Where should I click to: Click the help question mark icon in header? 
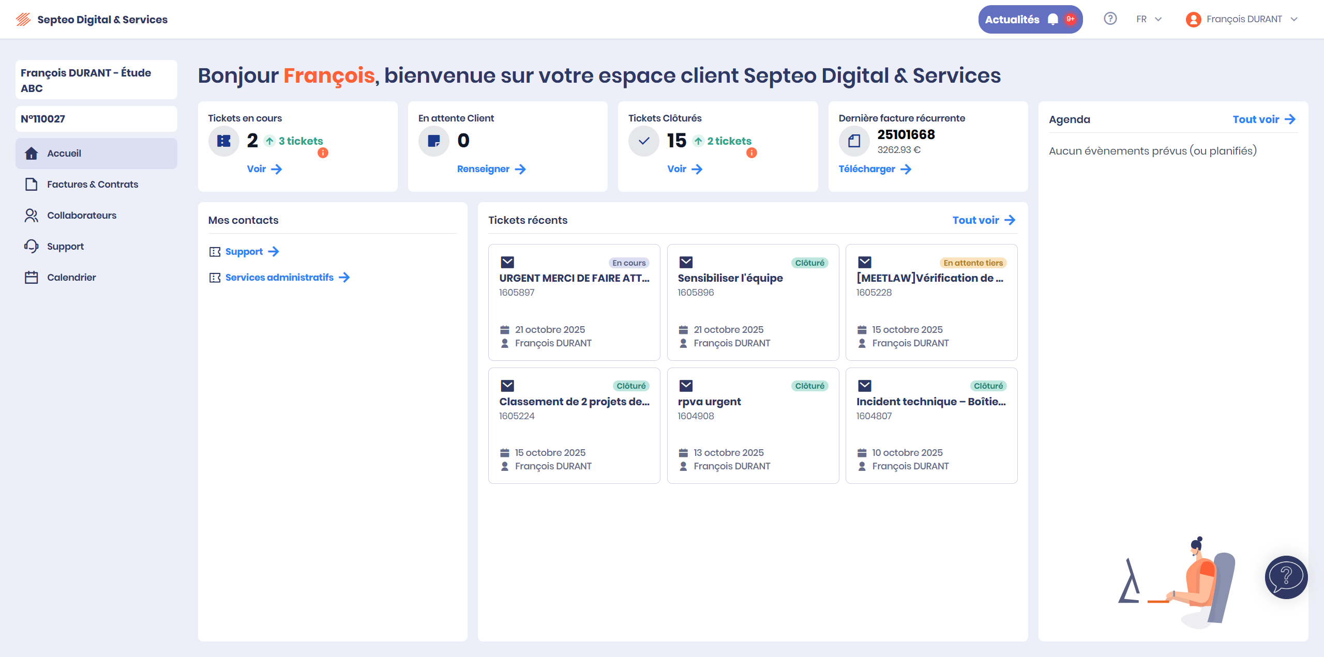(1110, 19)
